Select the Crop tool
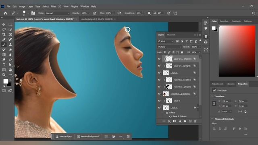This screenshot has width=258, height=145. point(4,34)
